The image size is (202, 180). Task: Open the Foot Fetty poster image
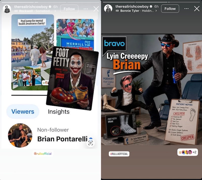72,78
